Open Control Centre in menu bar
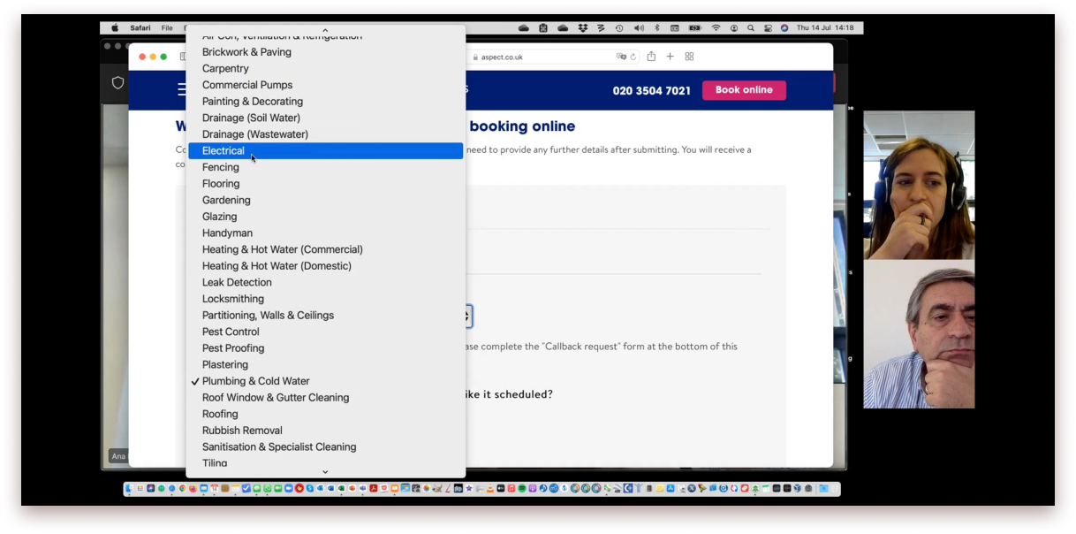 tap(768, 28)
